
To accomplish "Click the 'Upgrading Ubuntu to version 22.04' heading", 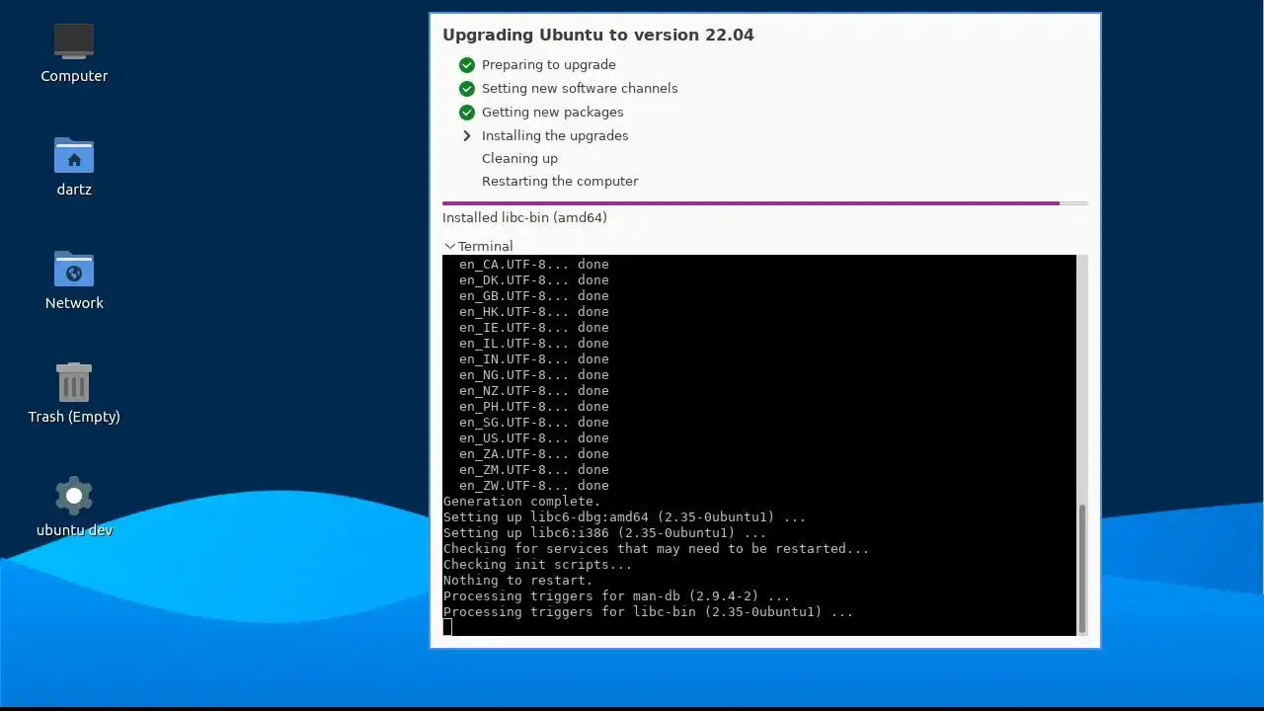I will (598, 36).
